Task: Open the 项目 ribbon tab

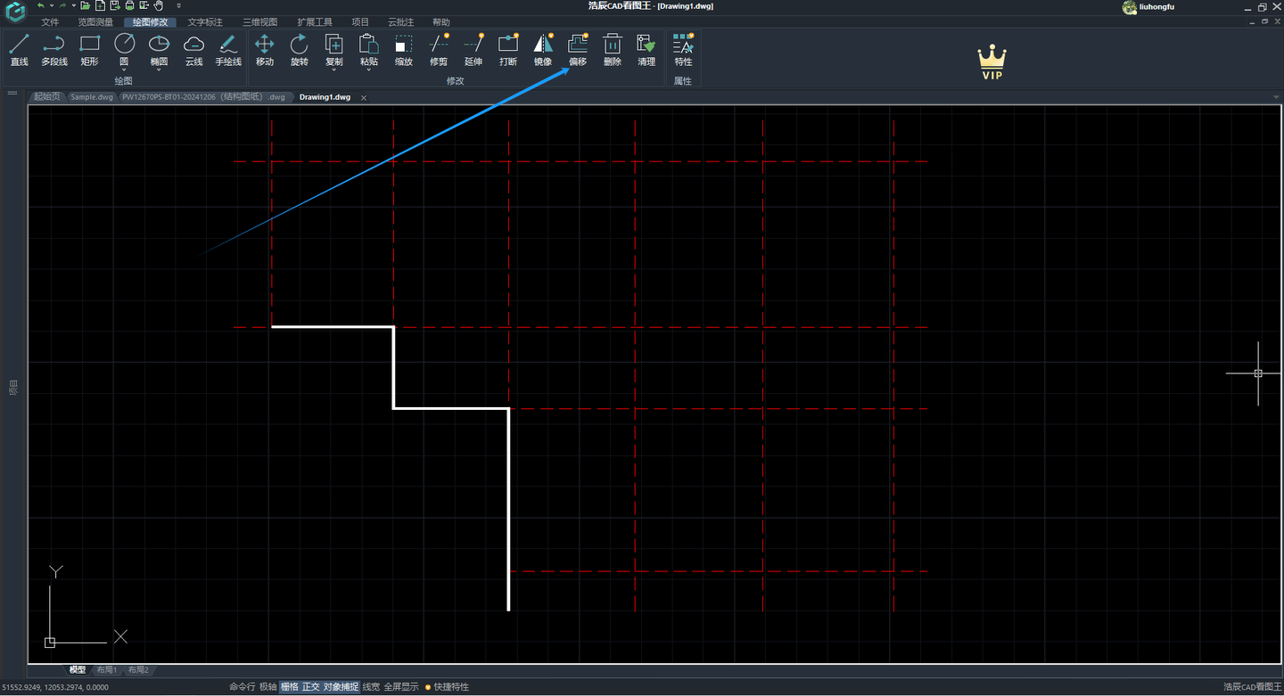Action: coord(360,22)
